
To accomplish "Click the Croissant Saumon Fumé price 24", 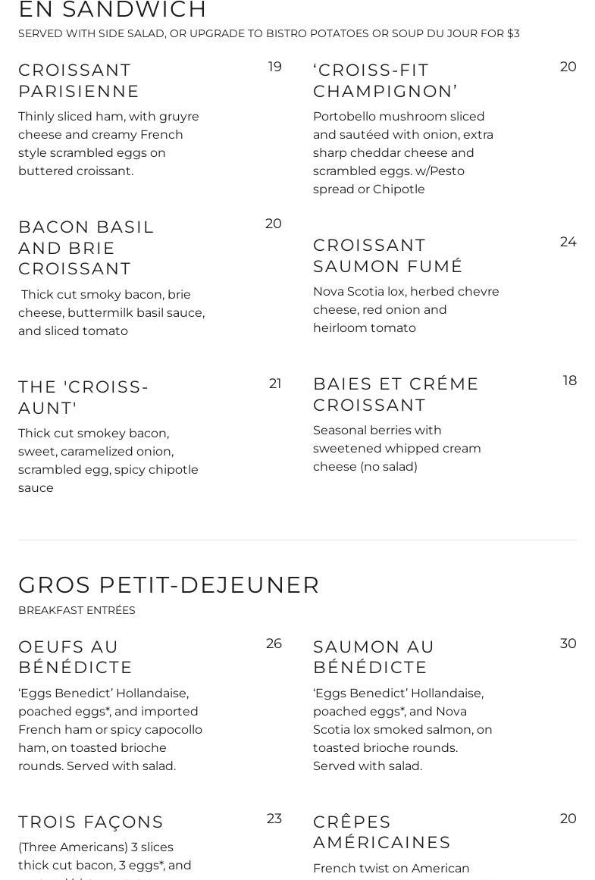I will (568, 242).
